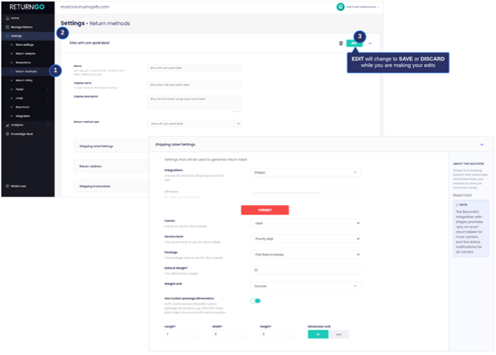Click the API token input field
Screen dimensions: 496x355
coord(306,193)
